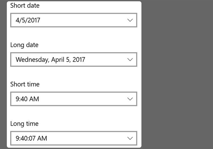The image size is (213, 149).
Task: Click the "Short date" label text
Action: tap(24, 6)
